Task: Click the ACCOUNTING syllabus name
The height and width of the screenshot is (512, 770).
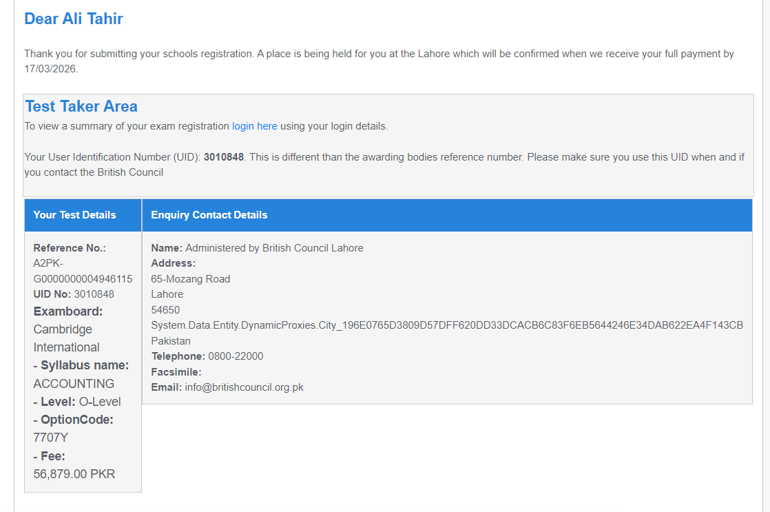Action: [74, 384]
